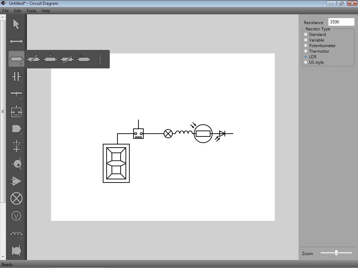358x268 pixels.
Task: Select the microcontroller component tool
Action: (16, 111)
